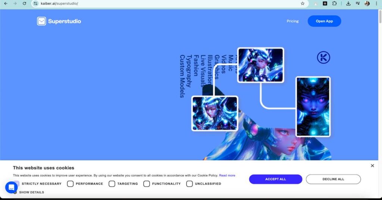Bookmark this page with the star icon
The height and width of the screenshot is (200, 382).
point(303,3)
